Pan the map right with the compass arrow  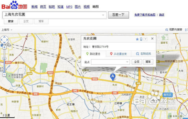(x=7, y=40)
